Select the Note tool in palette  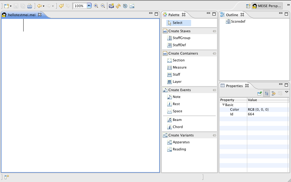(x=176, y=97)
